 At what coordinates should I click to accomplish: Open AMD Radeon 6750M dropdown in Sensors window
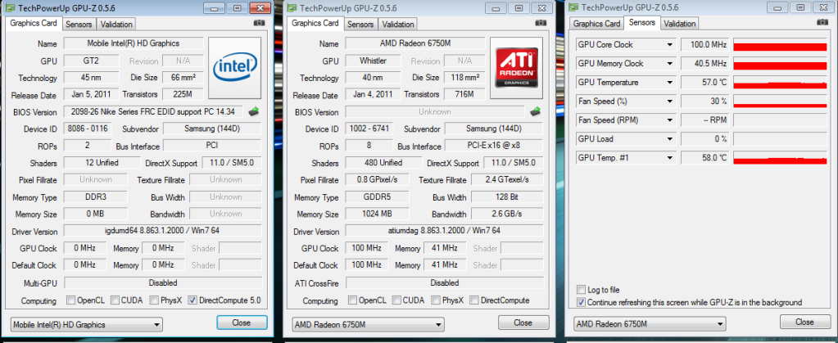point(650,324)
